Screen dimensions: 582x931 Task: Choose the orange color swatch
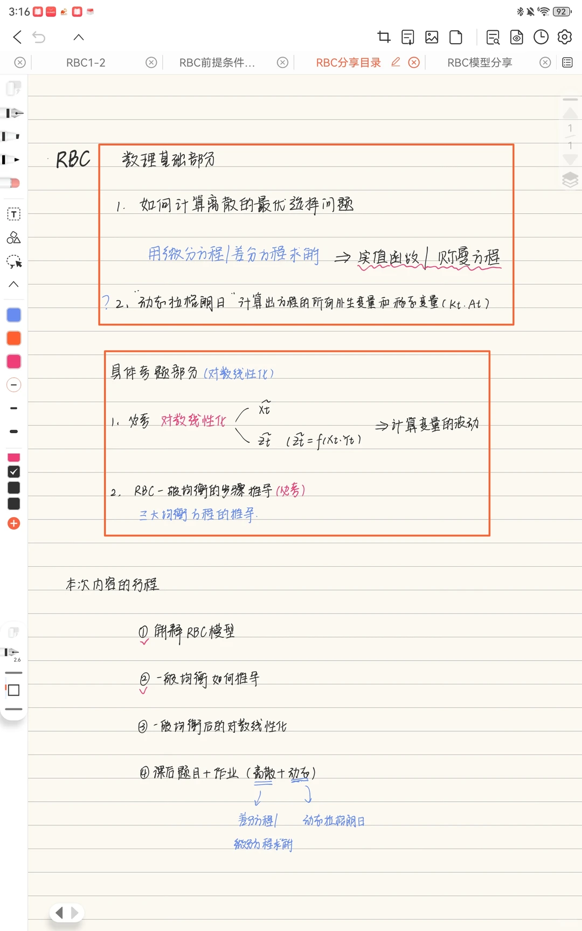(x=13, y=338)
